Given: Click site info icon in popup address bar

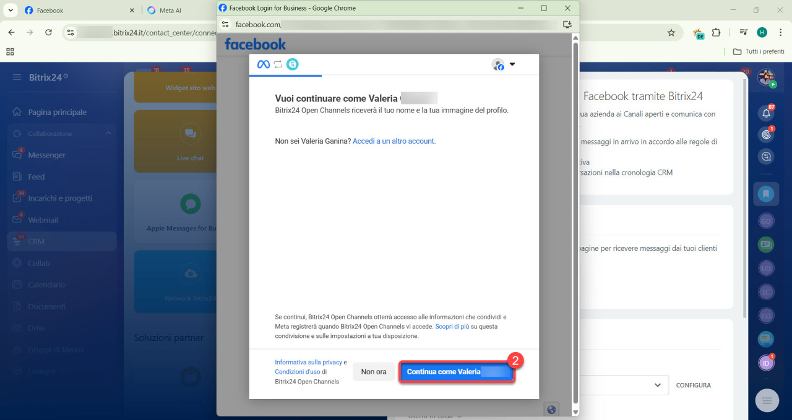Looking at the screenshot, I should (225, 24).
